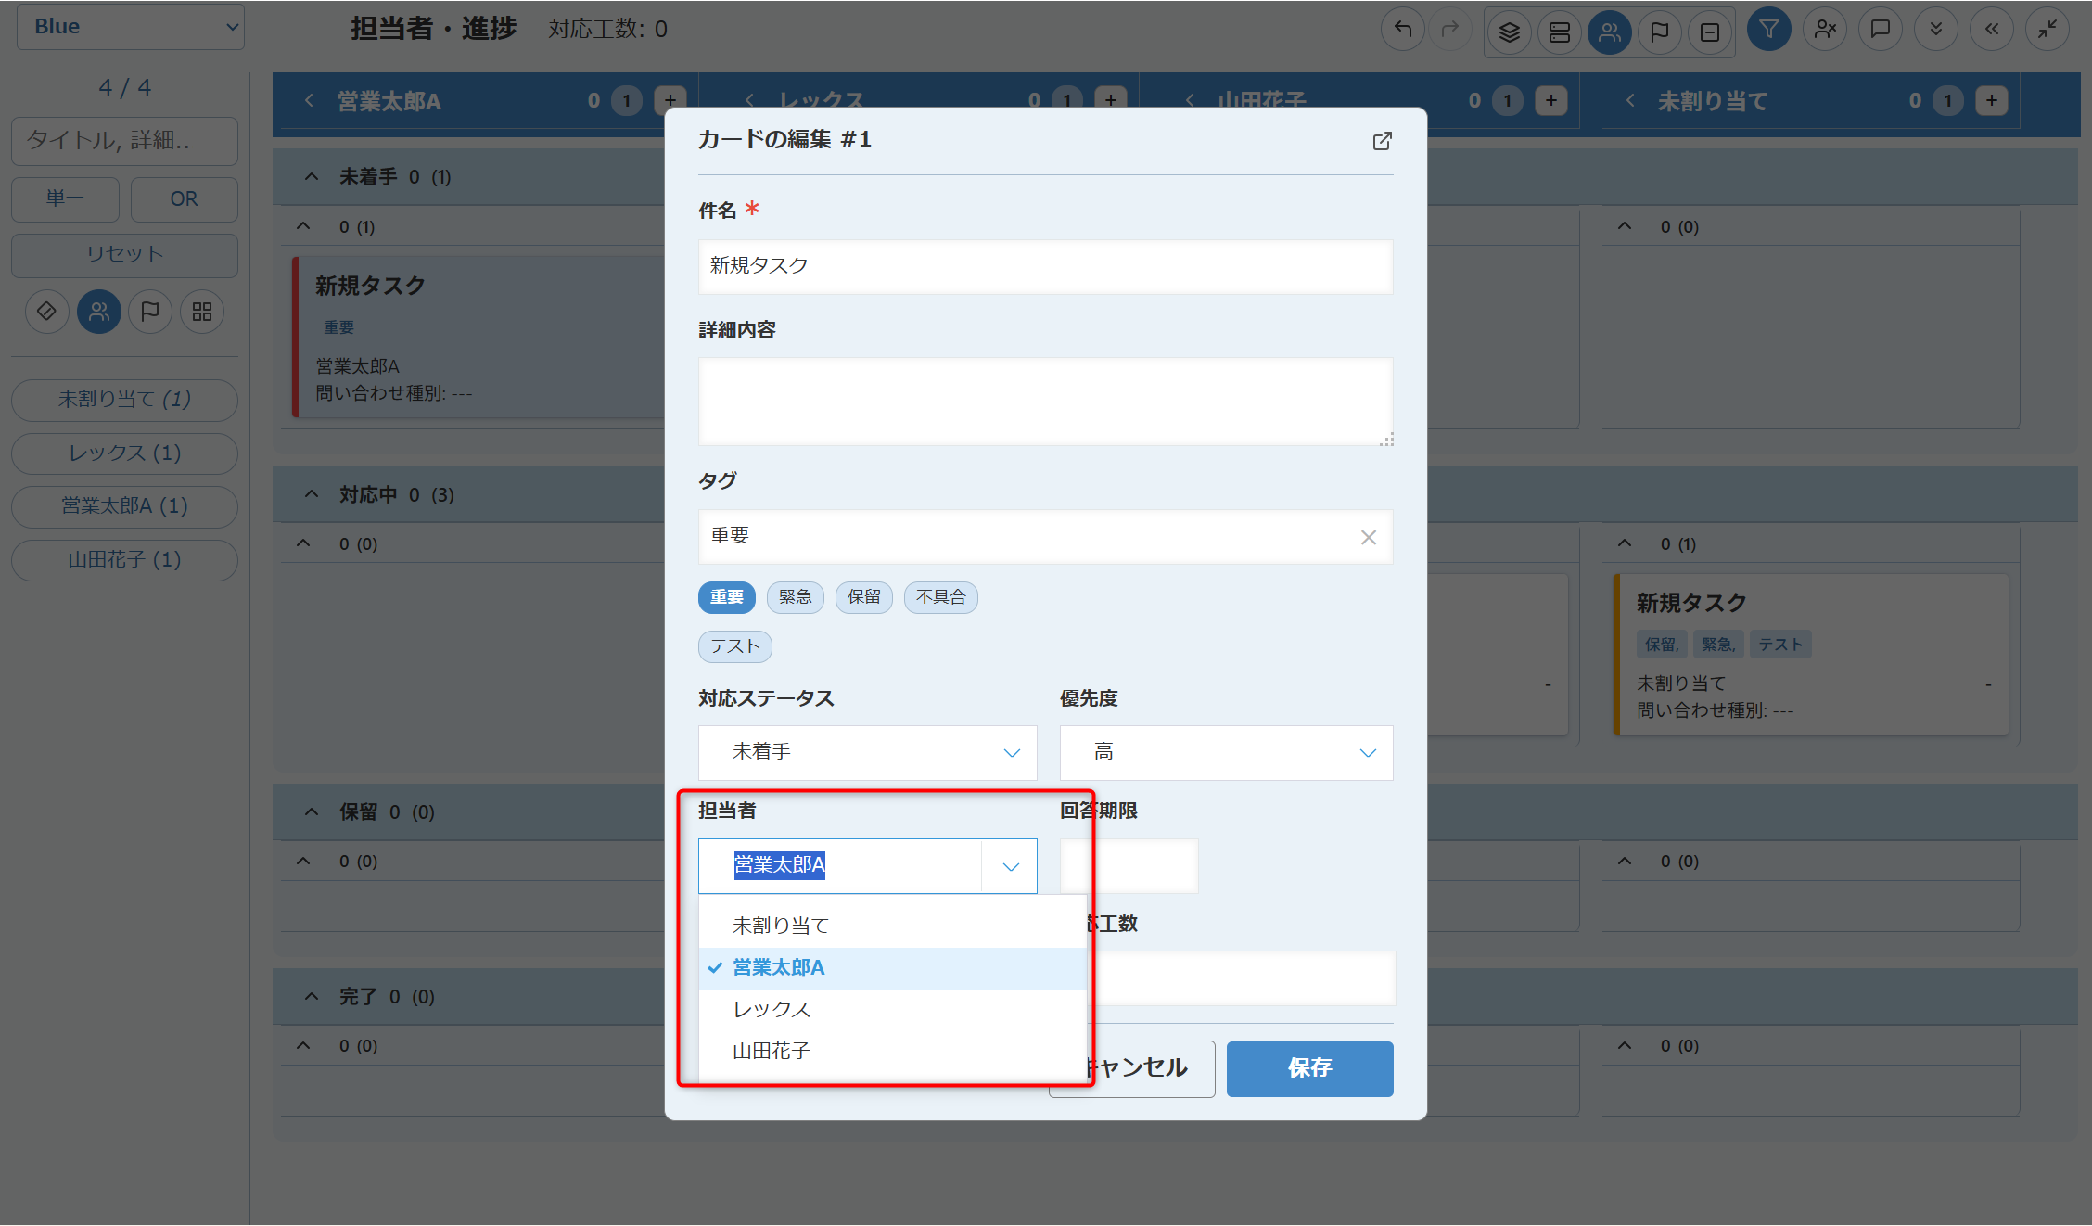Click the 件名 text field
Viewport: 2092px width, 1226px height.
tap(1045, 266)
